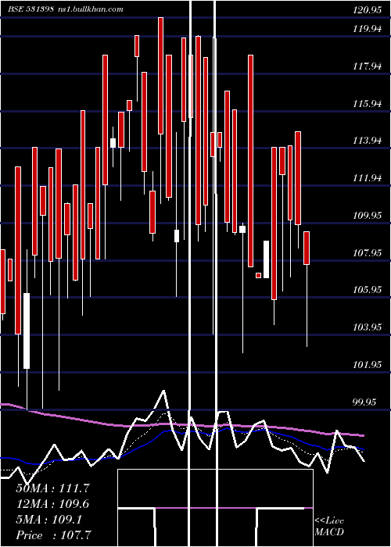Click the Live MACD label
Image resolution: width=391 pixels, height=547 pixels.
coord(329,526)
